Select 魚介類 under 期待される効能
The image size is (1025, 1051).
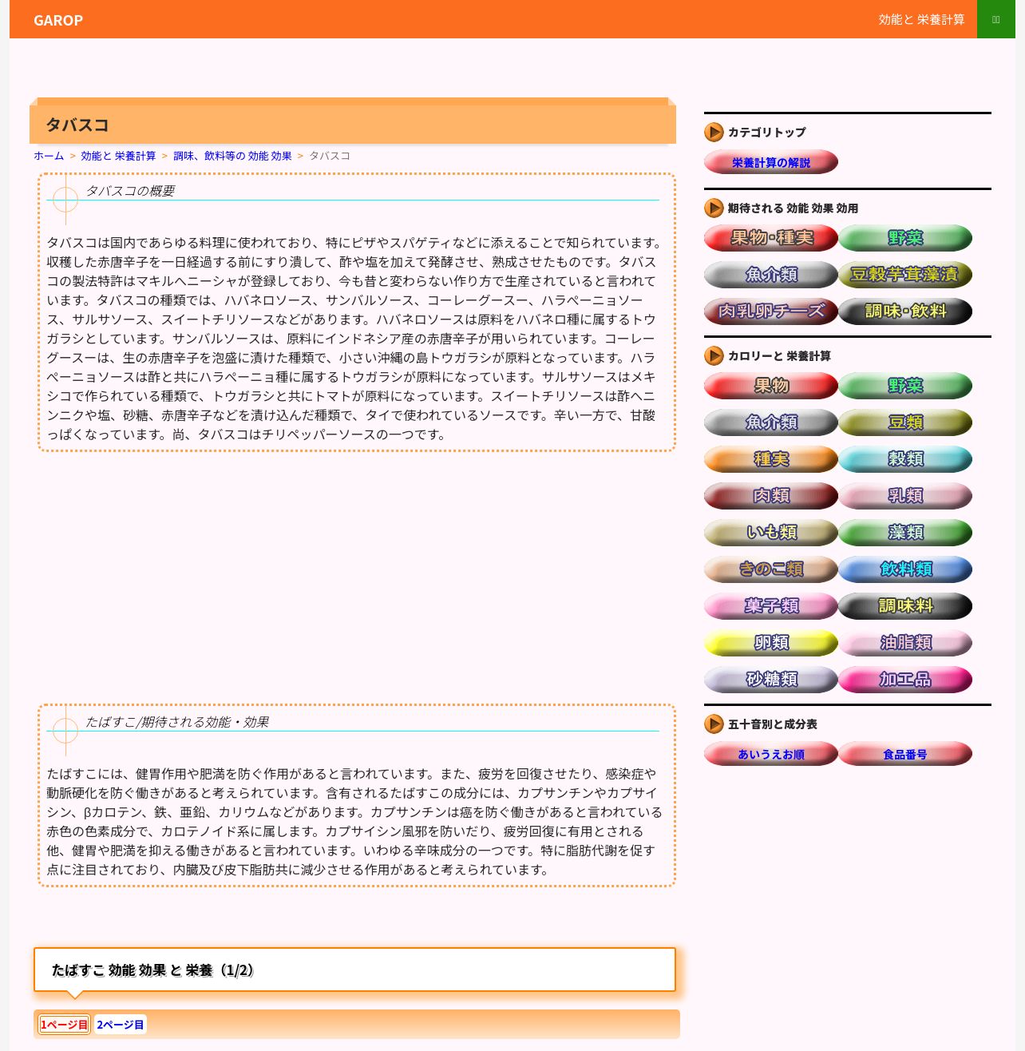771,275
